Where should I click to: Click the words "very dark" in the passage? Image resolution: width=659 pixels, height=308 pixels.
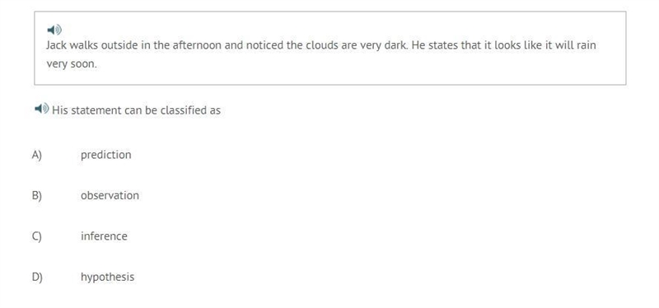(x=382, y=45)
